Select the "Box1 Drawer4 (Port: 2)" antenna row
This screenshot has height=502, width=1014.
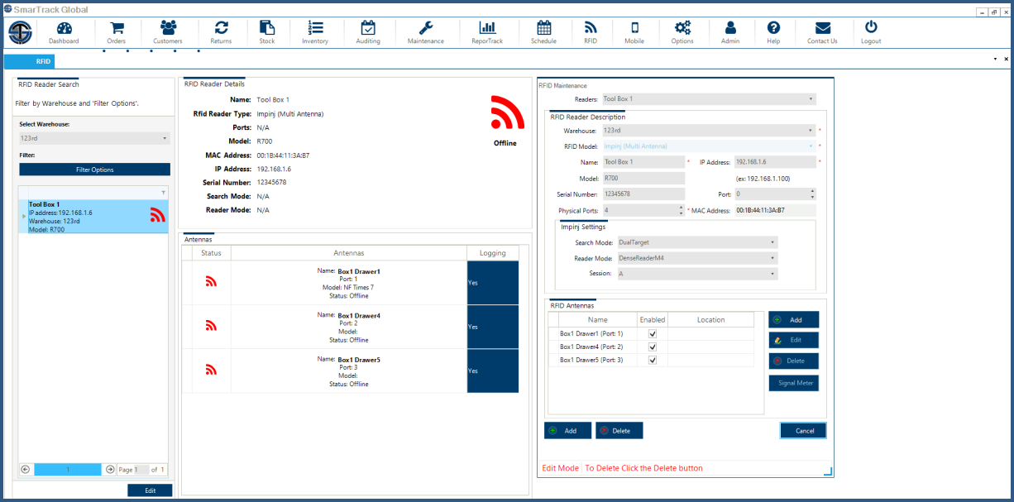(652, 347)
